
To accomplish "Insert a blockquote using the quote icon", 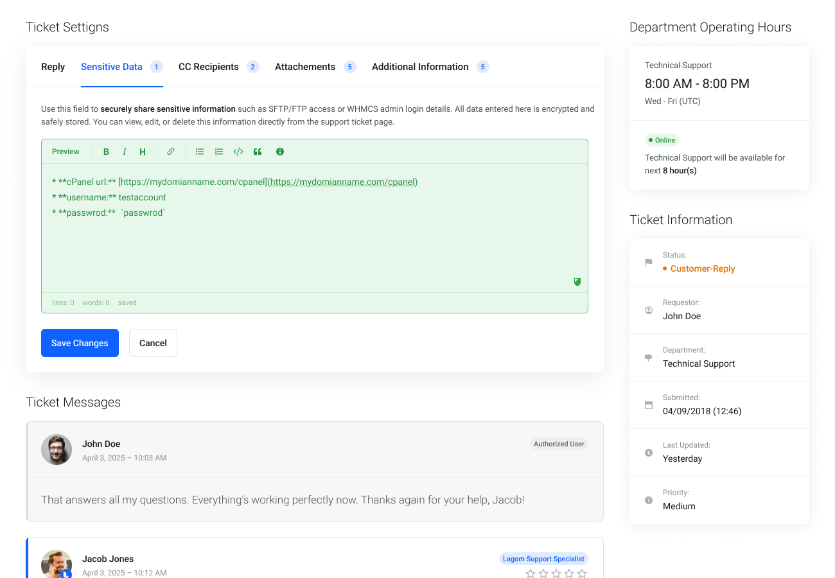I will pyautogui.click(x=258, y=152).
